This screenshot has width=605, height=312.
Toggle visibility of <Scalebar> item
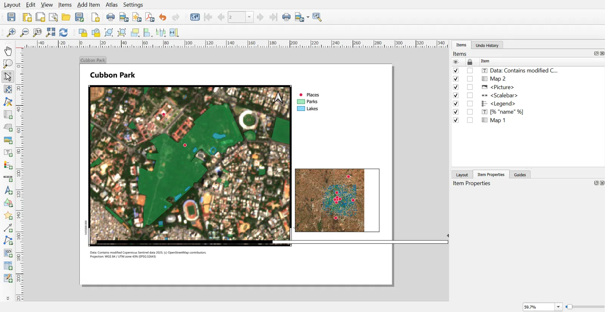tap(456, 96)
